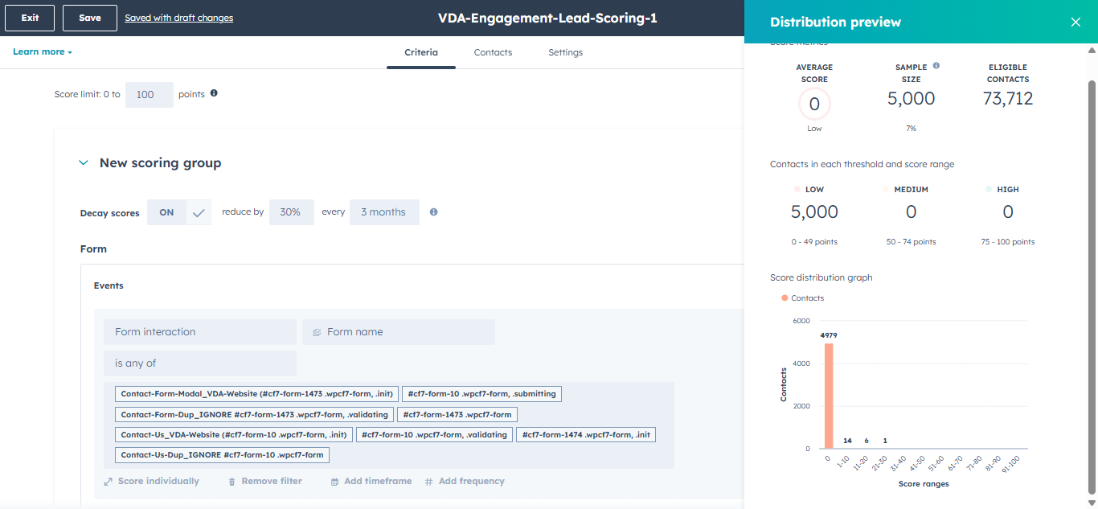Image resolution: width=1098 pixels, height=509 pixels.
Task: Click the Events heading
Action: (109, 285)
